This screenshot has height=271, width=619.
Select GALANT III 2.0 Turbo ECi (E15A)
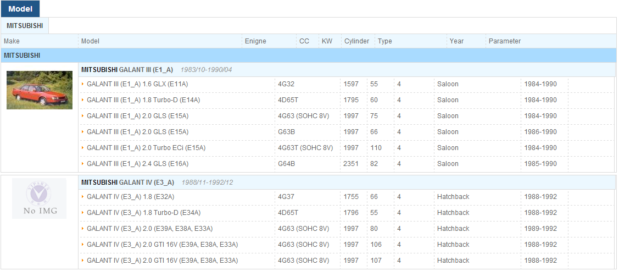(x=146, y=148)
